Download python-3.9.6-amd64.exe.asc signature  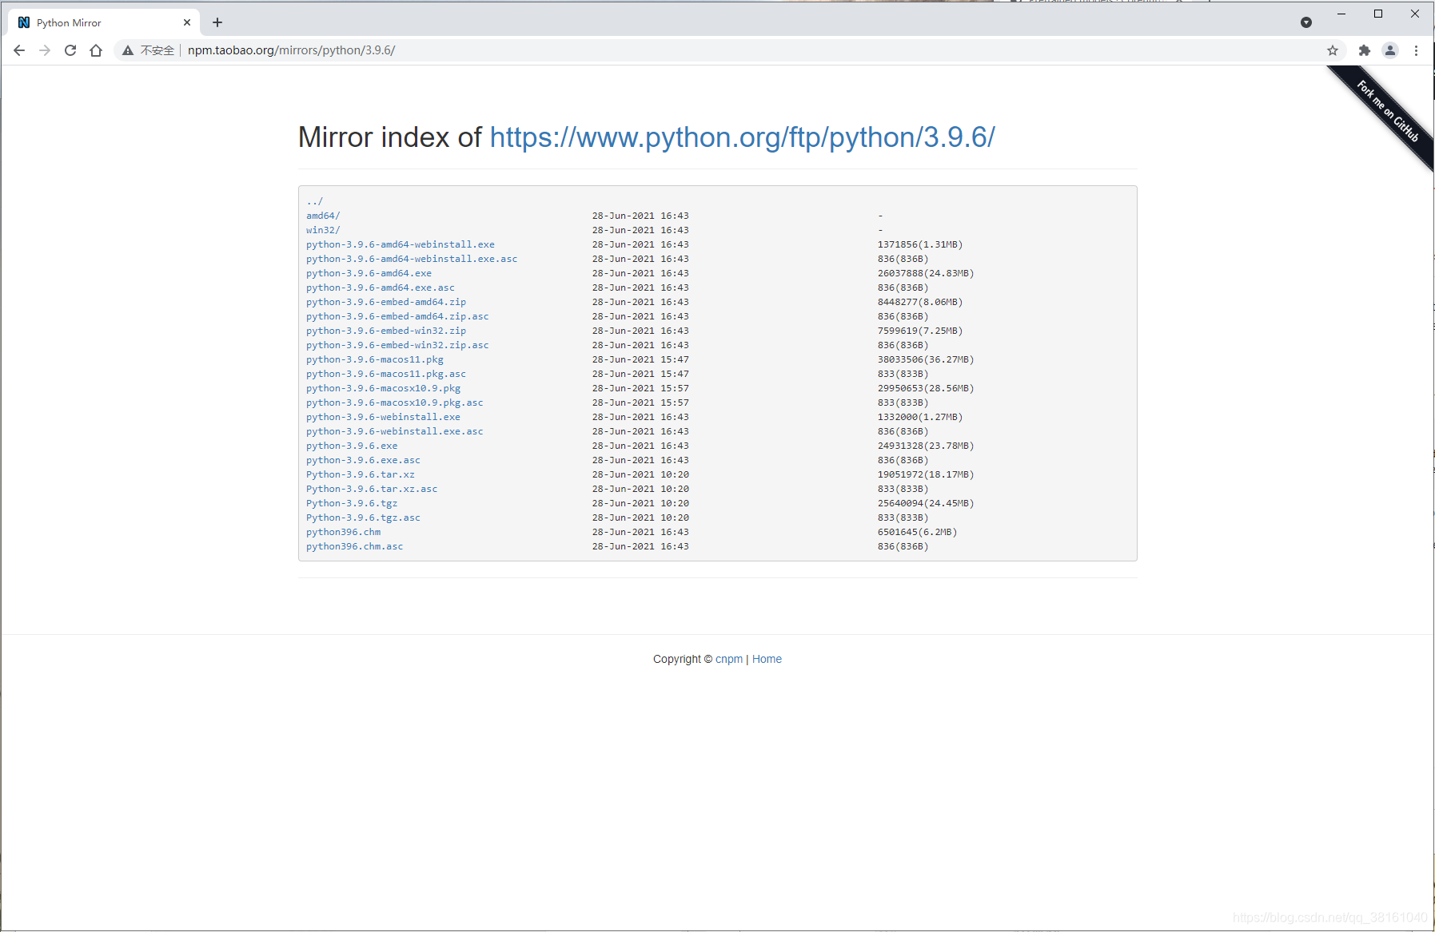click(381, 288)
